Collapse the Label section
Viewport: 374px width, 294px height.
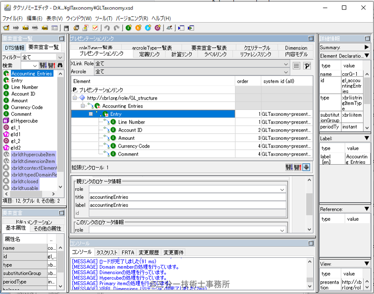367,138
